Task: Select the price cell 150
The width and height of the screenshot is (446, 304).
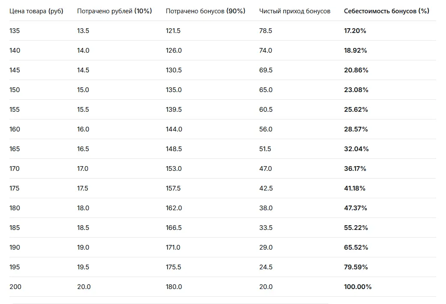Action: (15, 90)
